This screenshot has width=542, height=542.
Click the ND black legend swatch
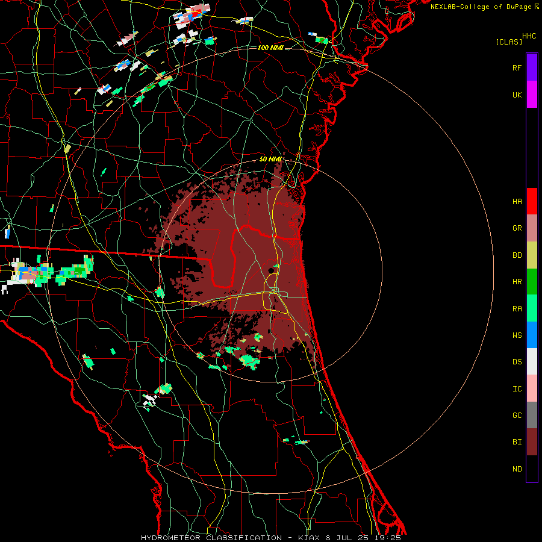[x=532, y=469]
